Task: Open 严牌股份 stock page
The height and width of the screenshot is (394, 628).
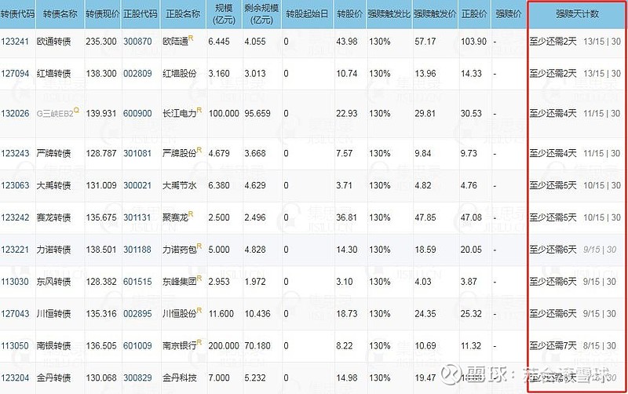Action: 180,154
